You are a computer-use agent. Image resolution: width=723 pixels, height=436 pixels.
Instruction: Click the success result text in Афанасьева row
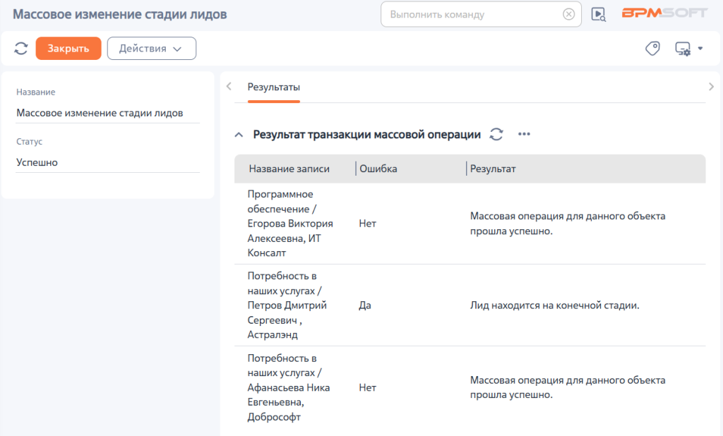coord(568,387)
